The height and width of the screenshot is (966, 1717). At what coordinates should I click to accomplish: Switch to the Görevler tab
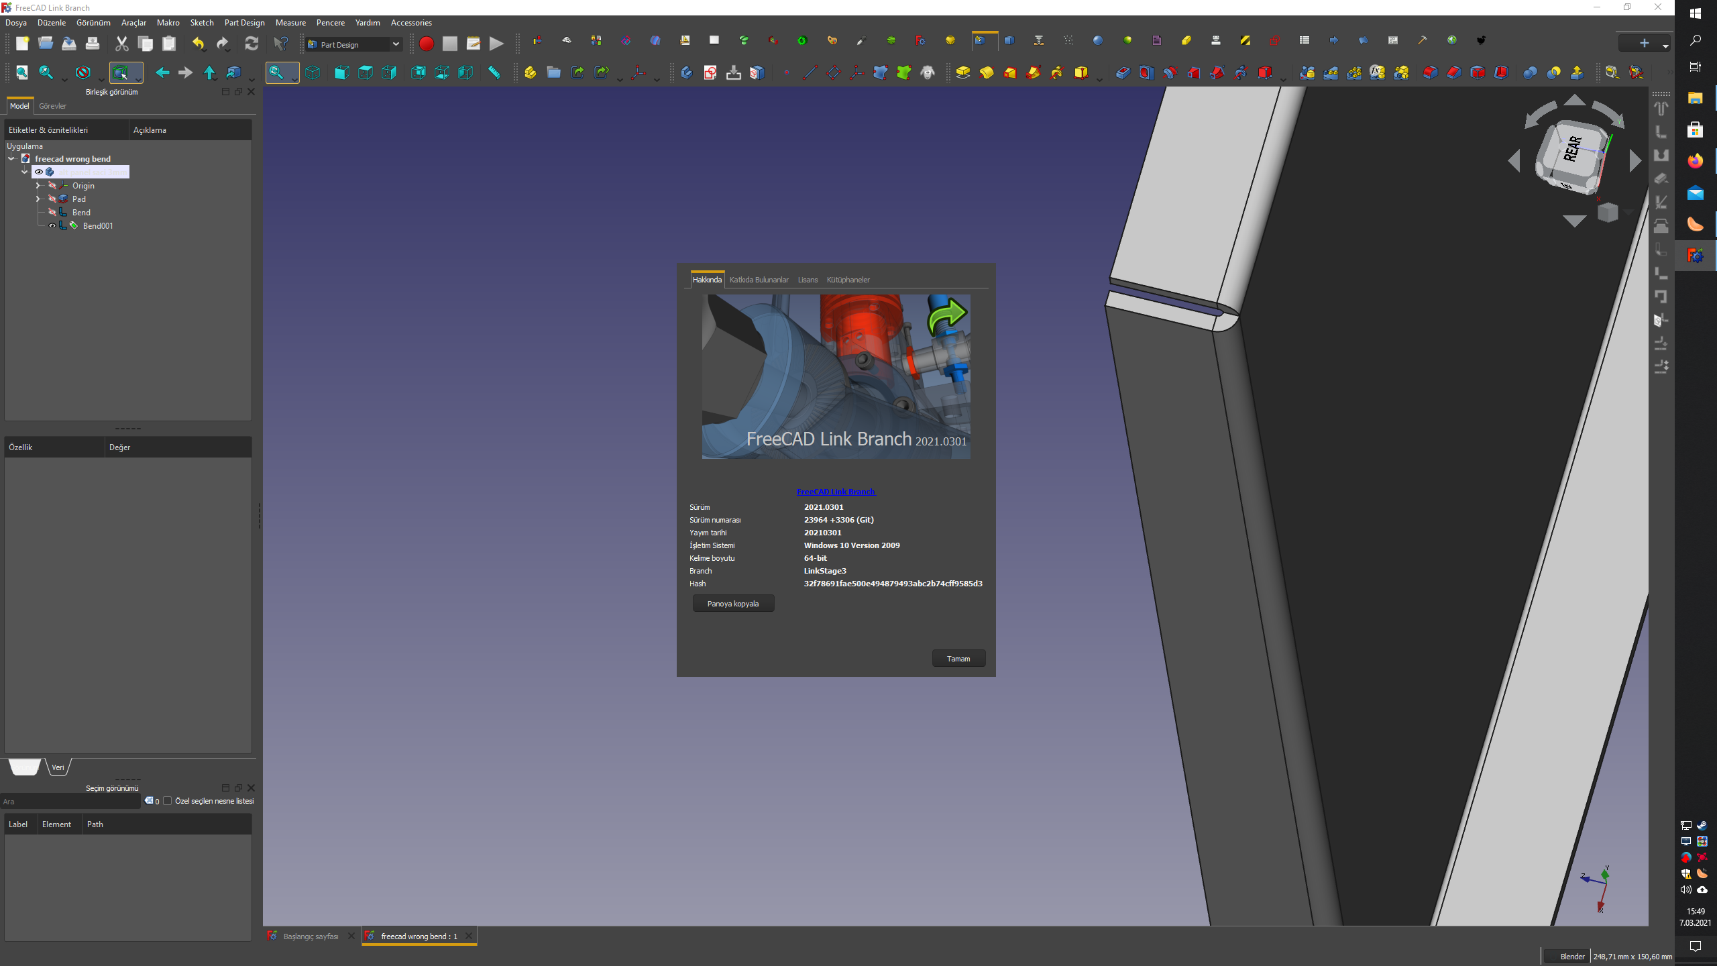click(53, 106)
